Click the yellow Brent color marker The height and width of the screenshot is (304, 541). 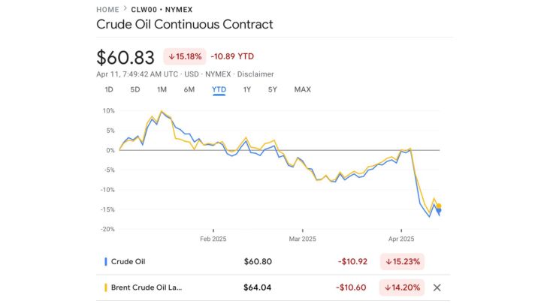[105, 287]
